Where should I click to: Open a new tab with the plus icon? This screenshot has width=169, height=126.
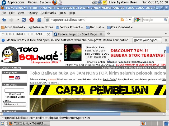tap(109, 34)
